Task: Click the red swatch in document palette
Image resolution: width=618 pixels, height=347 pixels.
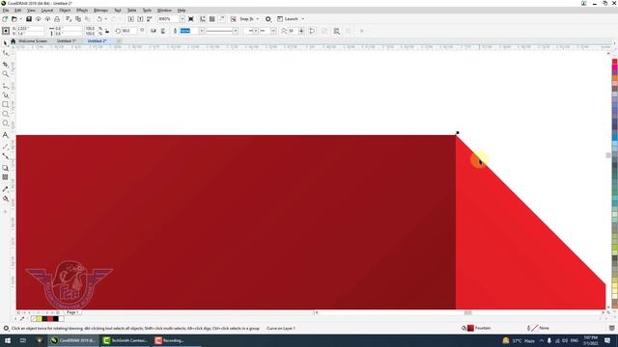Action: coord(50,319)
